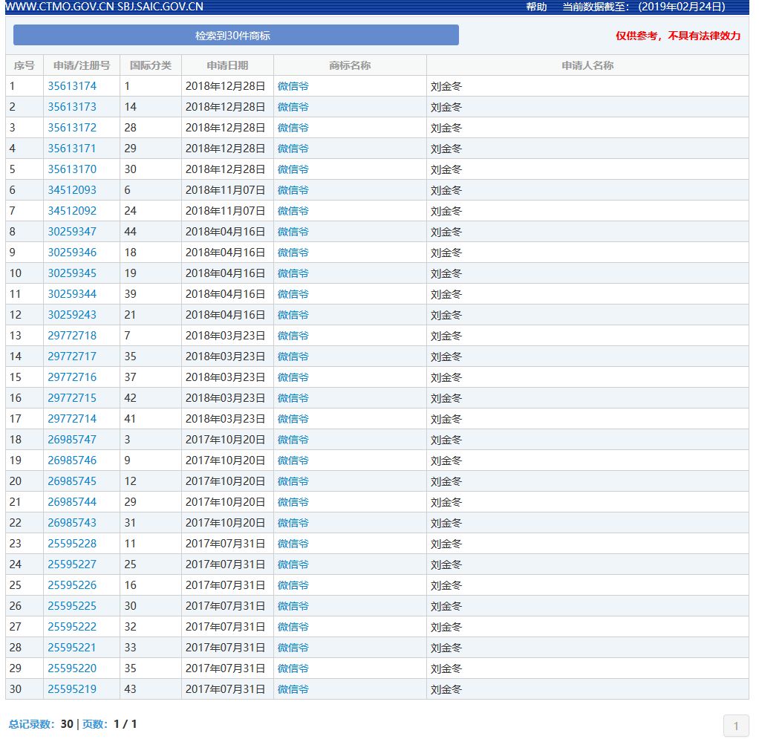759x739 pixels.
Task: Open 微信爷 trademark name in row 13
Action: point(293,336)
